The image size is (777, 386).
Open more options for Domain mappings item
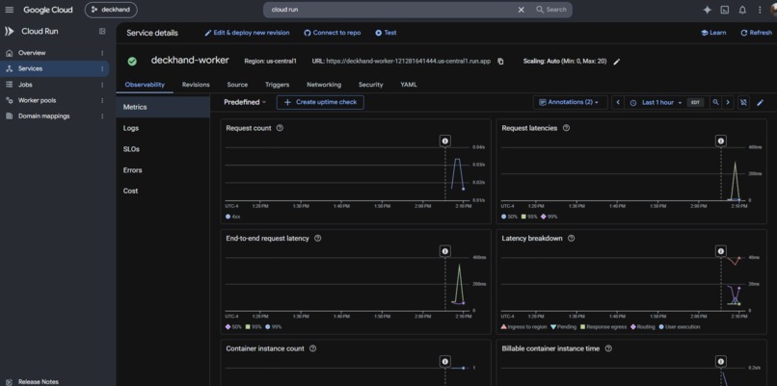click(102, 116)
